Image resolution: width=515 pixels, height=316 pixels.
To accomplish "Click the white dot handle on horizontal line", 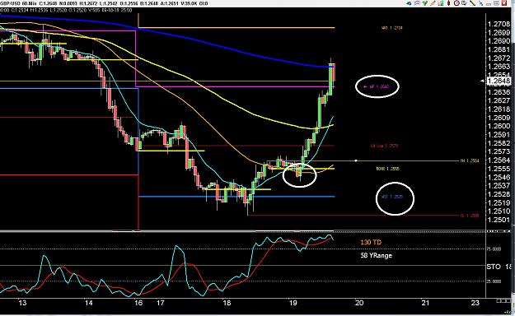I will (356, 160).
